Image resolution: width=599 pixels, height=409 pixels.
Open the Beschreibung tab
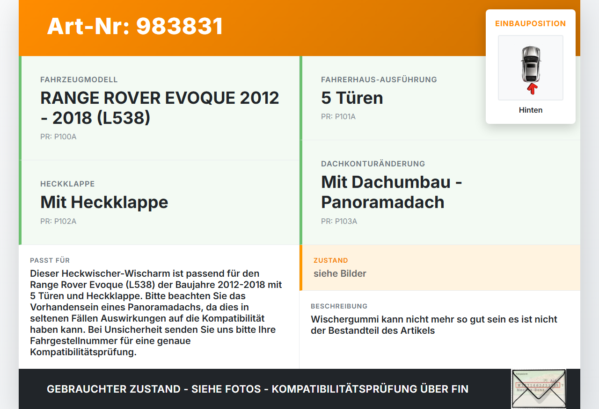click(x=339, y=306)
